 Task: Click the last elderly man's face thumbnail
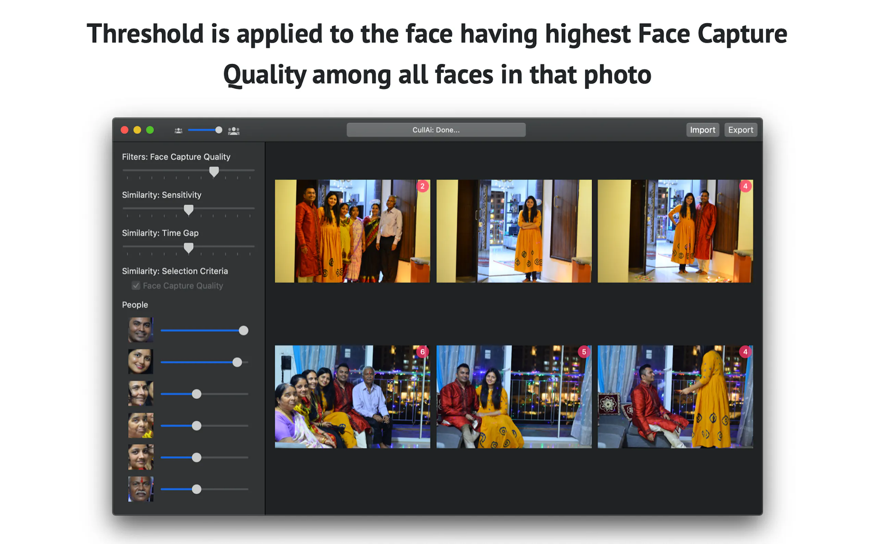pyautogui.click(x=141, y=489)
